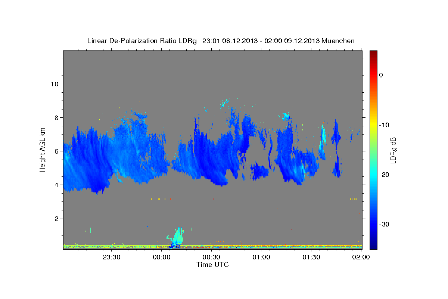Click the plot title starting 'Linear De-Polarization Ratio LDRg'

(x=221, y=41)
